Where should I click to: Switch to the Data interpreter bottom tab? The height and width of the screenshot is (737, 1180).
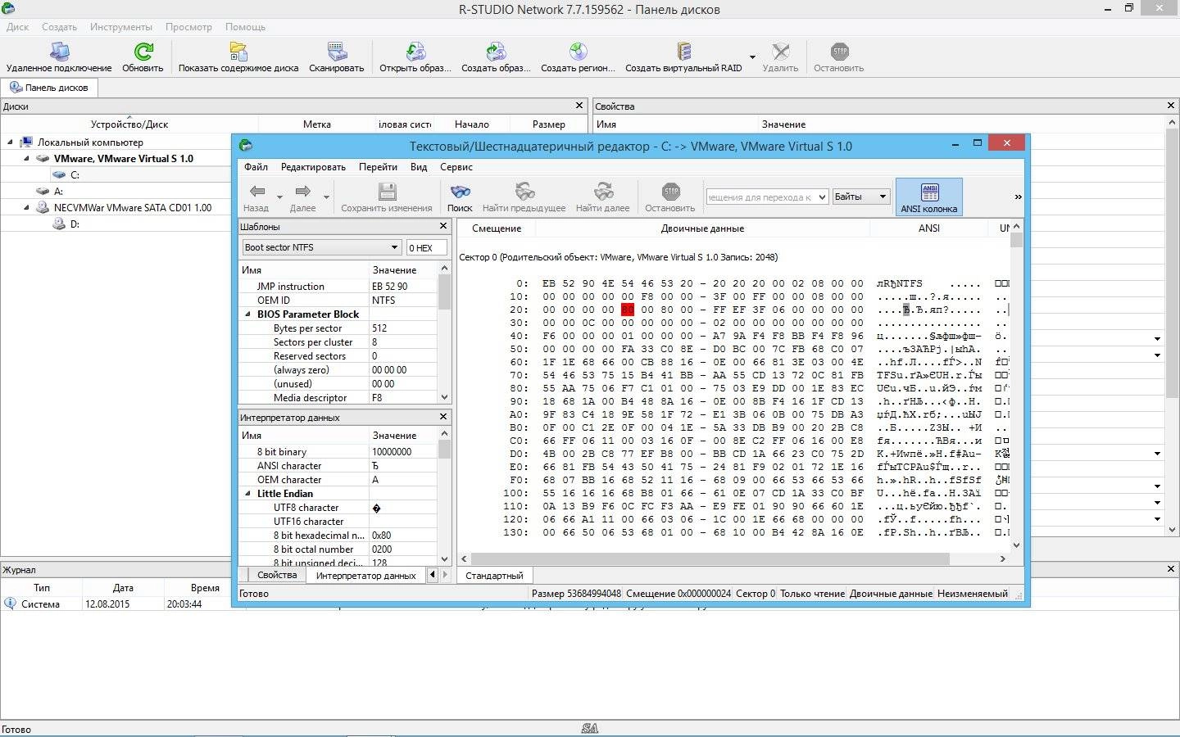click(366, 576)
